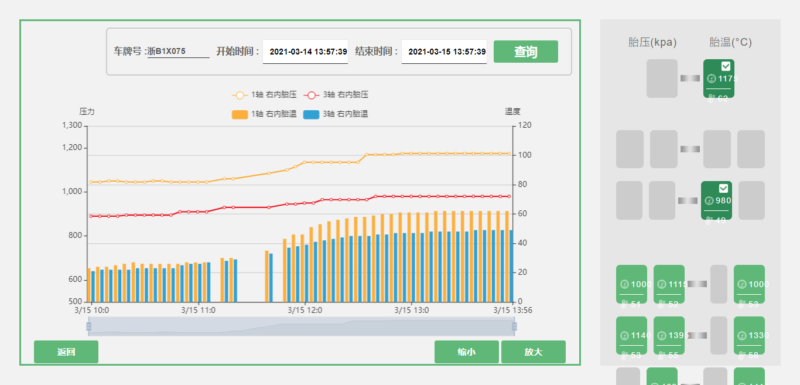Hide the 1轴 右内胎温 bar series
800x385 pixels.
click(264, 114)
